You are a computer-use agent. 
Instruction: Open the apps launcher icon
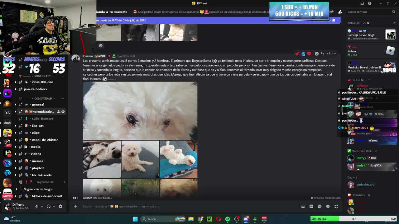[x=336, y=206]
